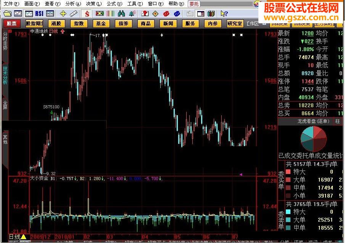Switch to the 基金 tab
This screenshot has width=345, height=243.
coord(101,23)
